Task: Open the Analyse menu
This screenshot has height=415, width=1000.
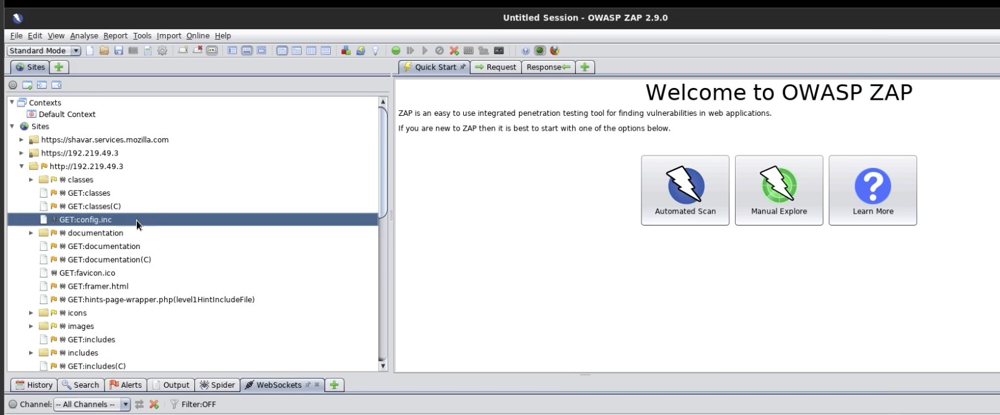Action: 84,36
